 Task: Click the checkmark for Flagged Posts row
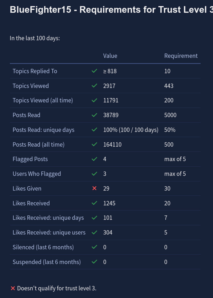94,159
